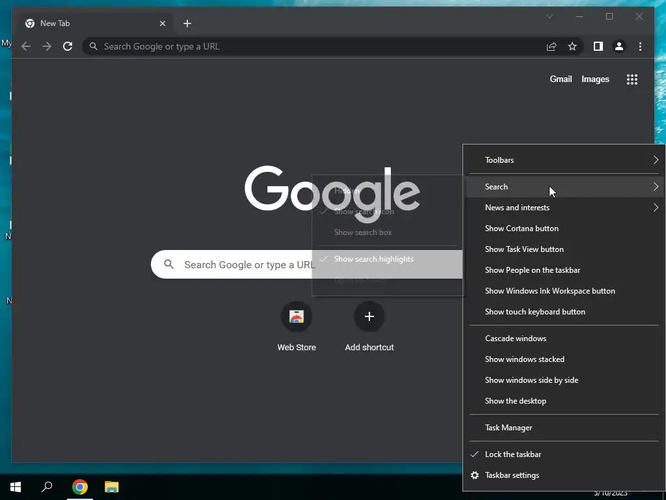Go back using the browser back arrow

click(x=26, y=46)
